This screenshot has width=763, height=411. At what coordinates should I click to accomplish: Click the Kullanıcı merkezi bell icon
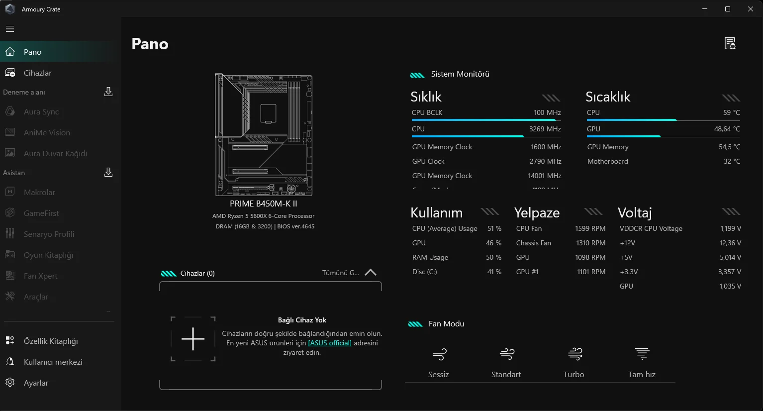tap(10, 362)
